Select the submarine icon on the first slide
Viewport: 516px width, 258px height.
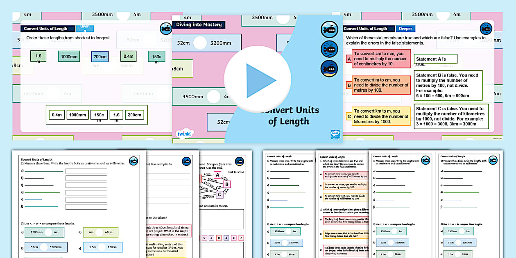point(165,29)
